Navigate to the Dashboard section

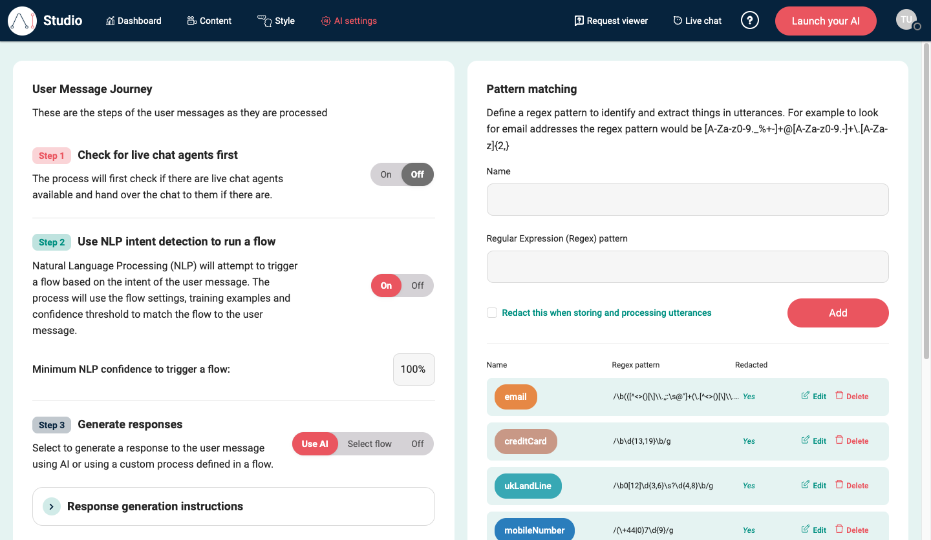[133, 21]
